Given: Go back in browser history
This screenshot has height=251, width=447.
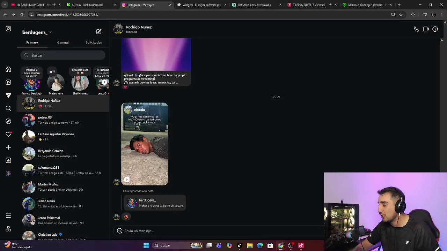Looking at the screenshot, I should (5, 15).
